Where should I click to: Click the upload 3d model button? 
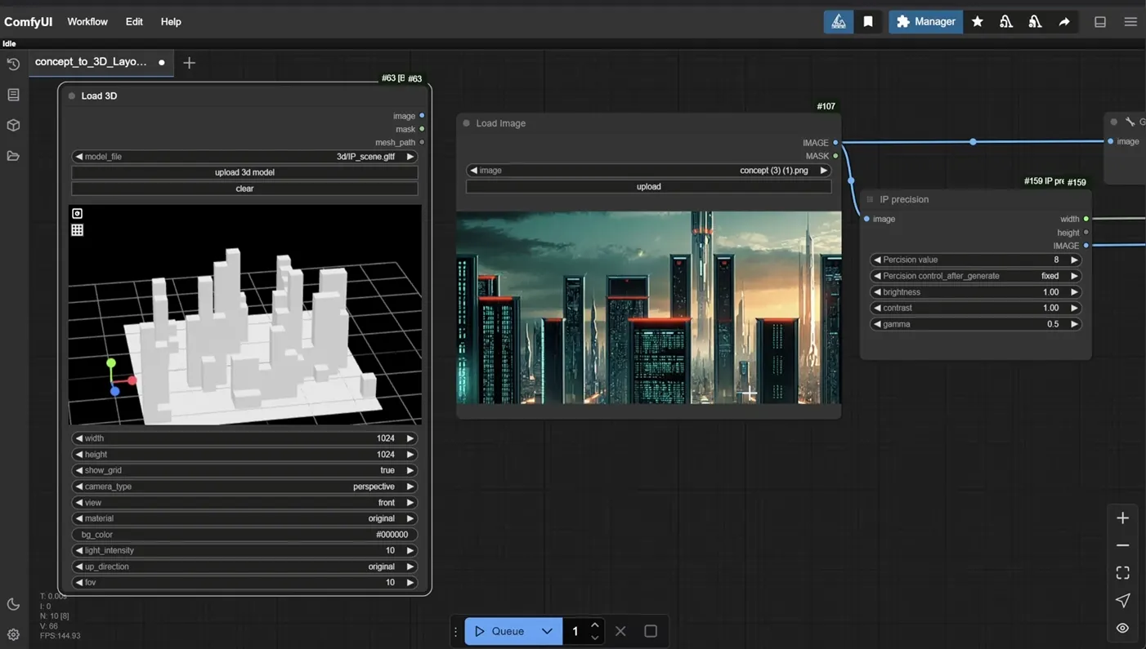(244, 172)
